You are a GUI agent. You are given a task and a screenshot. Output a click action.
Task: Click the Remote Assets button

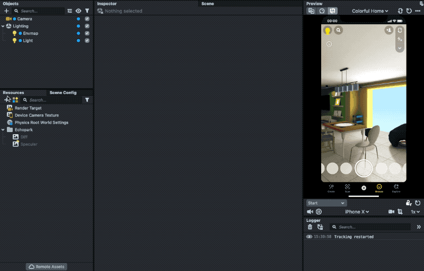[47, 267]
